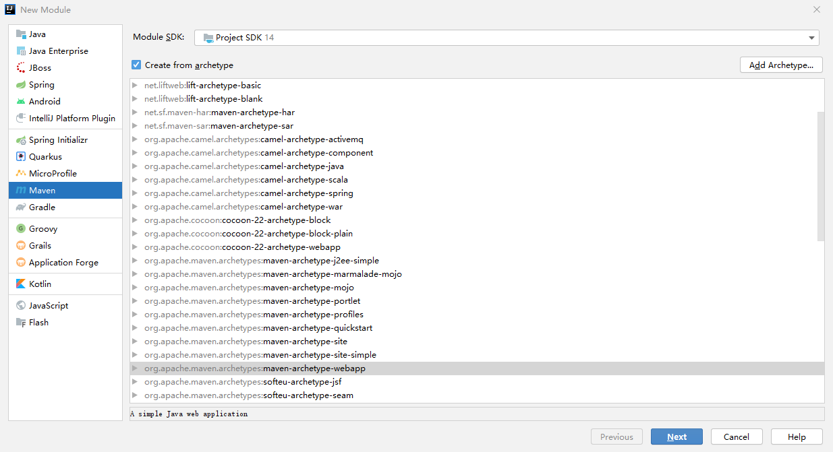
Task: Uncheck the Create from archetype checkbox
Action: pos(136,65)
